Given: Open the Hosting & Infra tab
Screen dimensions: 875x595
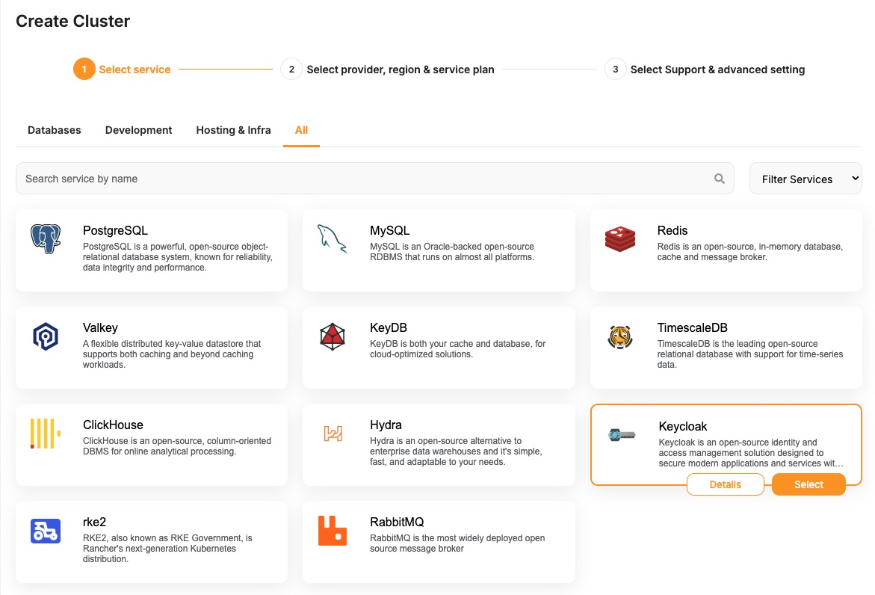Looking at the screenshot, I should point(233,130).
